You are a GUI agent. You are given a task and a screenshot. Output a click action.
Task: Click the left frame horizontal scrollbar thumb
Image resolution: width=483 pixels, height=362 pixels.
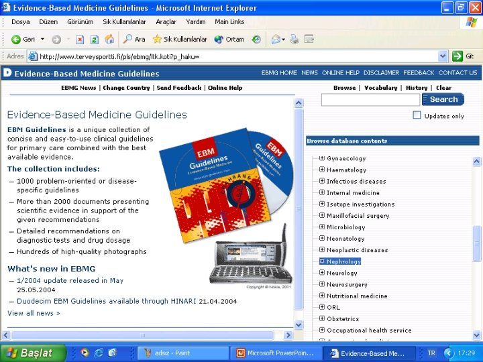142,335
